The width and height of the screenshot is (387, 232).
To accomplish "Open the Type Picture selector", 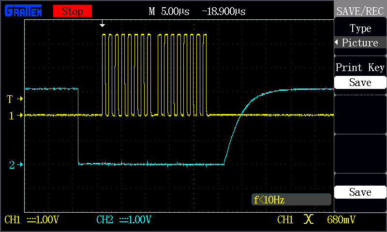I will 360,36.
